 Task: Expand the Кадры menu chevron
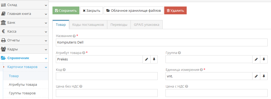[x=46, y=49]
